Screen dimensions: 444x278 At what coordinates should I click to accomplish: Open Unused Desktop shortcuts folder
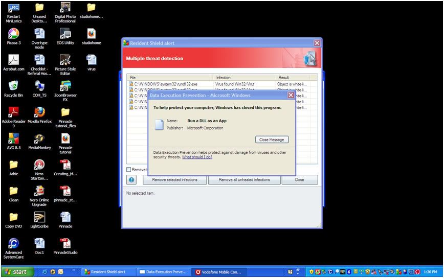[39, 13]
